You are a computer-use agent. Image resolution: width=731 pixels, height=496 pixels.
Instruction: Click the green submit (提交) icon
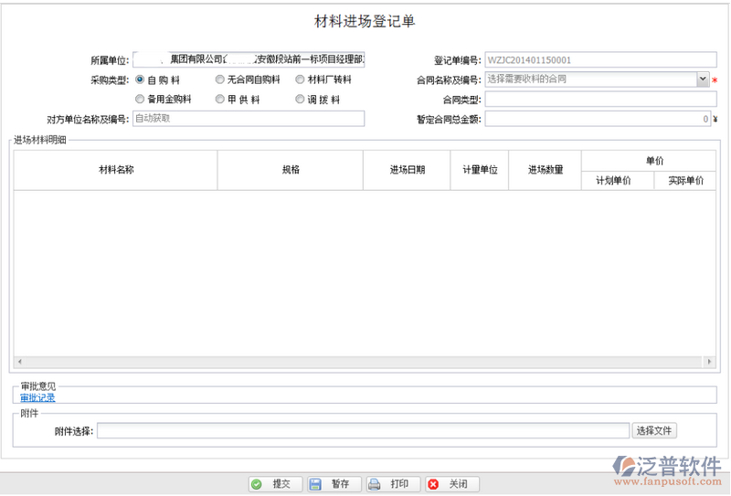pyautogui.click(x=257, y=484)
